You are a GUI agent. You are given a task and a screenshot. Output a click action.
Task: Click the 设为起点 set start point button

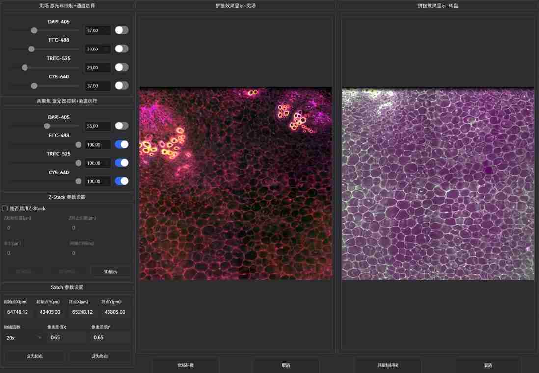34,356
